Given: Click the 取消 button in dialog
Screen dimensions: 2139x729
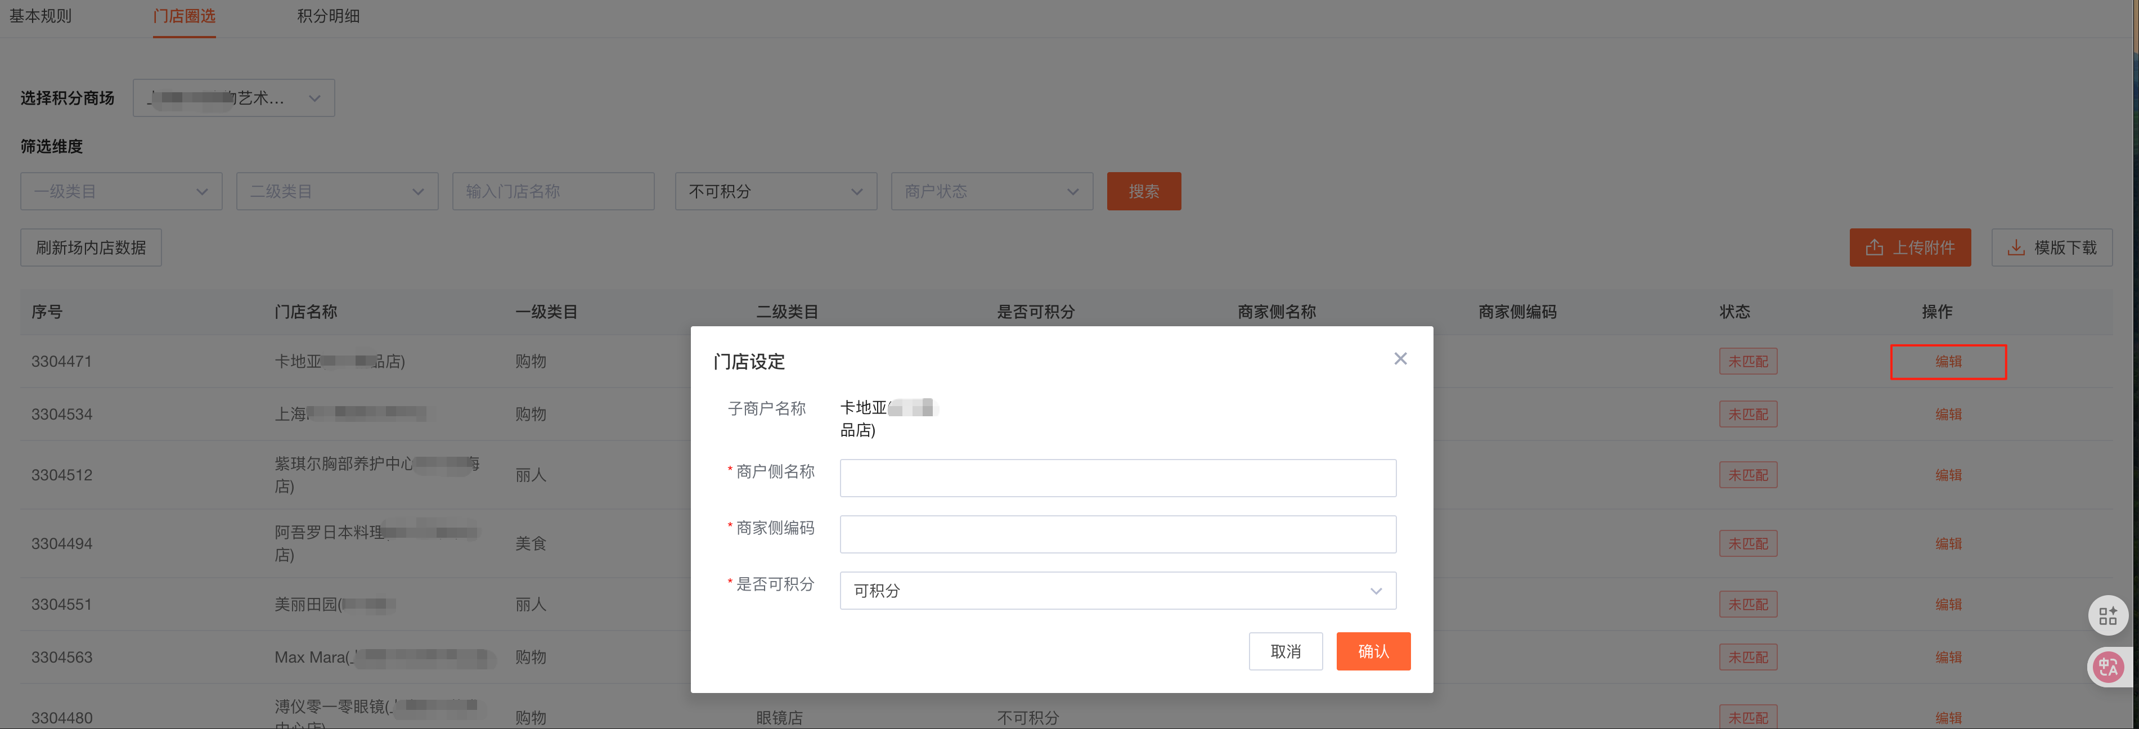Looking at the screenshot, I should coord(1286,651).
